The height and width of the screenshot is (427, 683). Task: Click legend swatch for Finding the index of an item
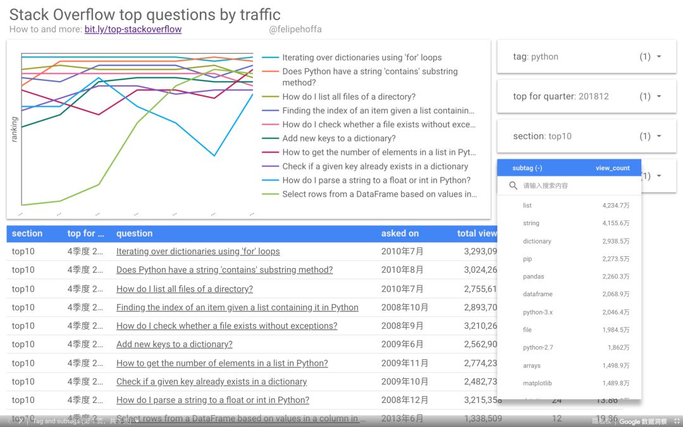click(x=270, y=111)
